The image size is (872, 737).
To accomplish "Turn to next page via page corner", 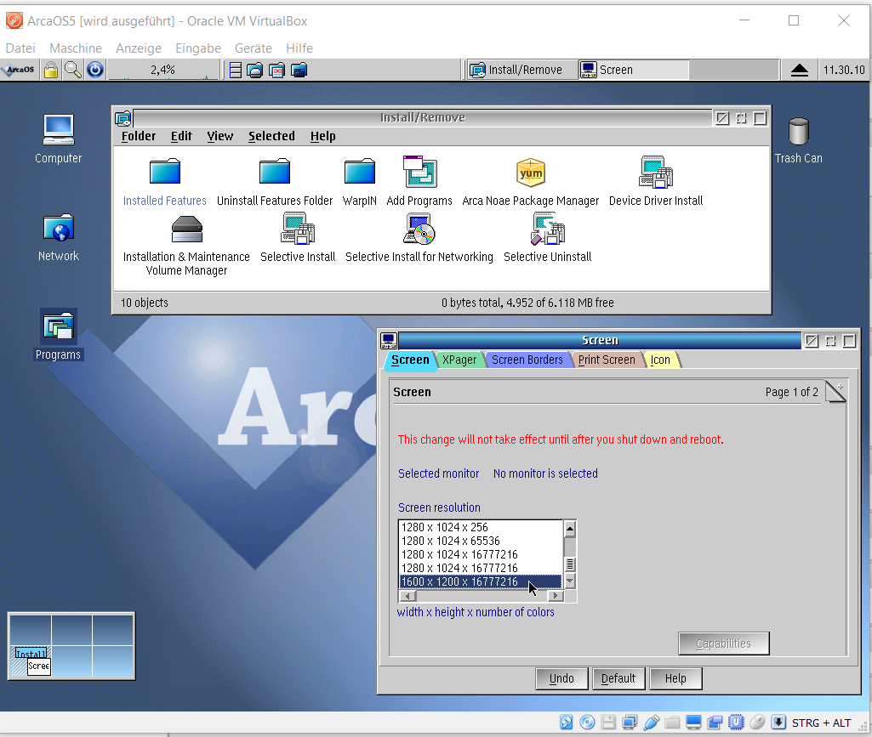I will tap(835, 391).
